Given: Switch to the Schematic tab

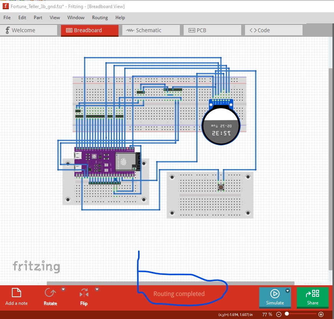Looking at the screenshot, I should pos(149,30).
